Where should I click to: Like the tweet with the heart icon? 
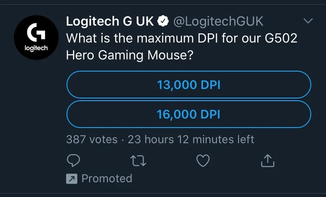click(x=203, y=161)
